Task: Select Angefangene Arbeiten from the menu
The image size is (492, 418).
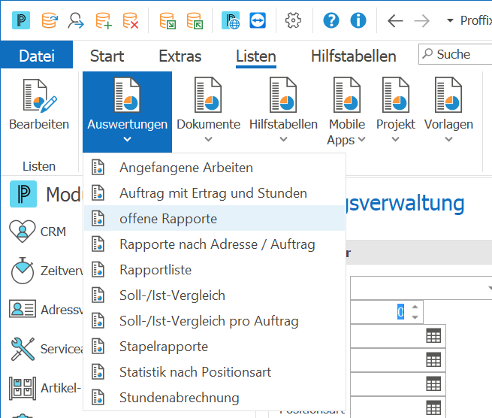Action: click(x=214, y=168)
